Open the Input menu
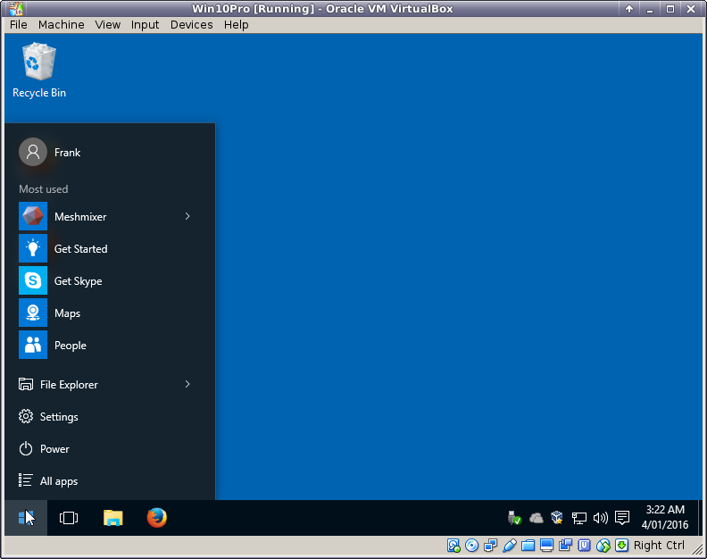The height and width of the screenshot is (559, 707). (x=145, y=25)
